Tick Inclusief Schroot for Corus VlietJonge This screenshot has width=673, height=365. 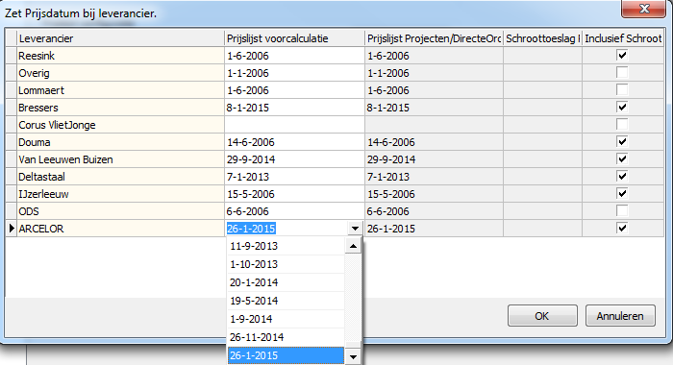pos(622,124)
